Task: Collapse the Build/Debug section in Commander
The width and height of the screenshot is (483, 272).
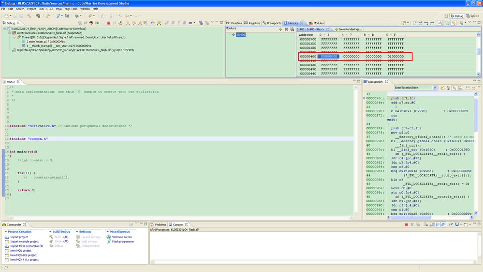Action: [50, 232]
